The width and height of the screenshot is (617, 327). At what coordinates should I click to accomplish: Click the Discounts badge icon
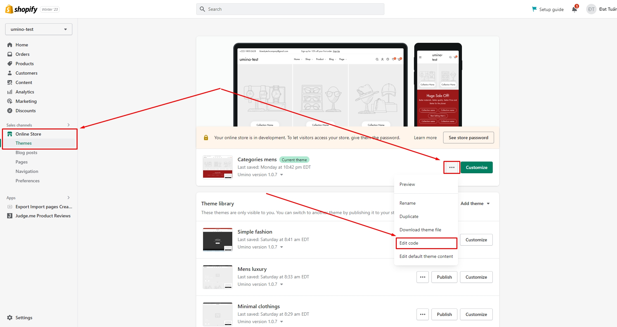click(10, 111)
